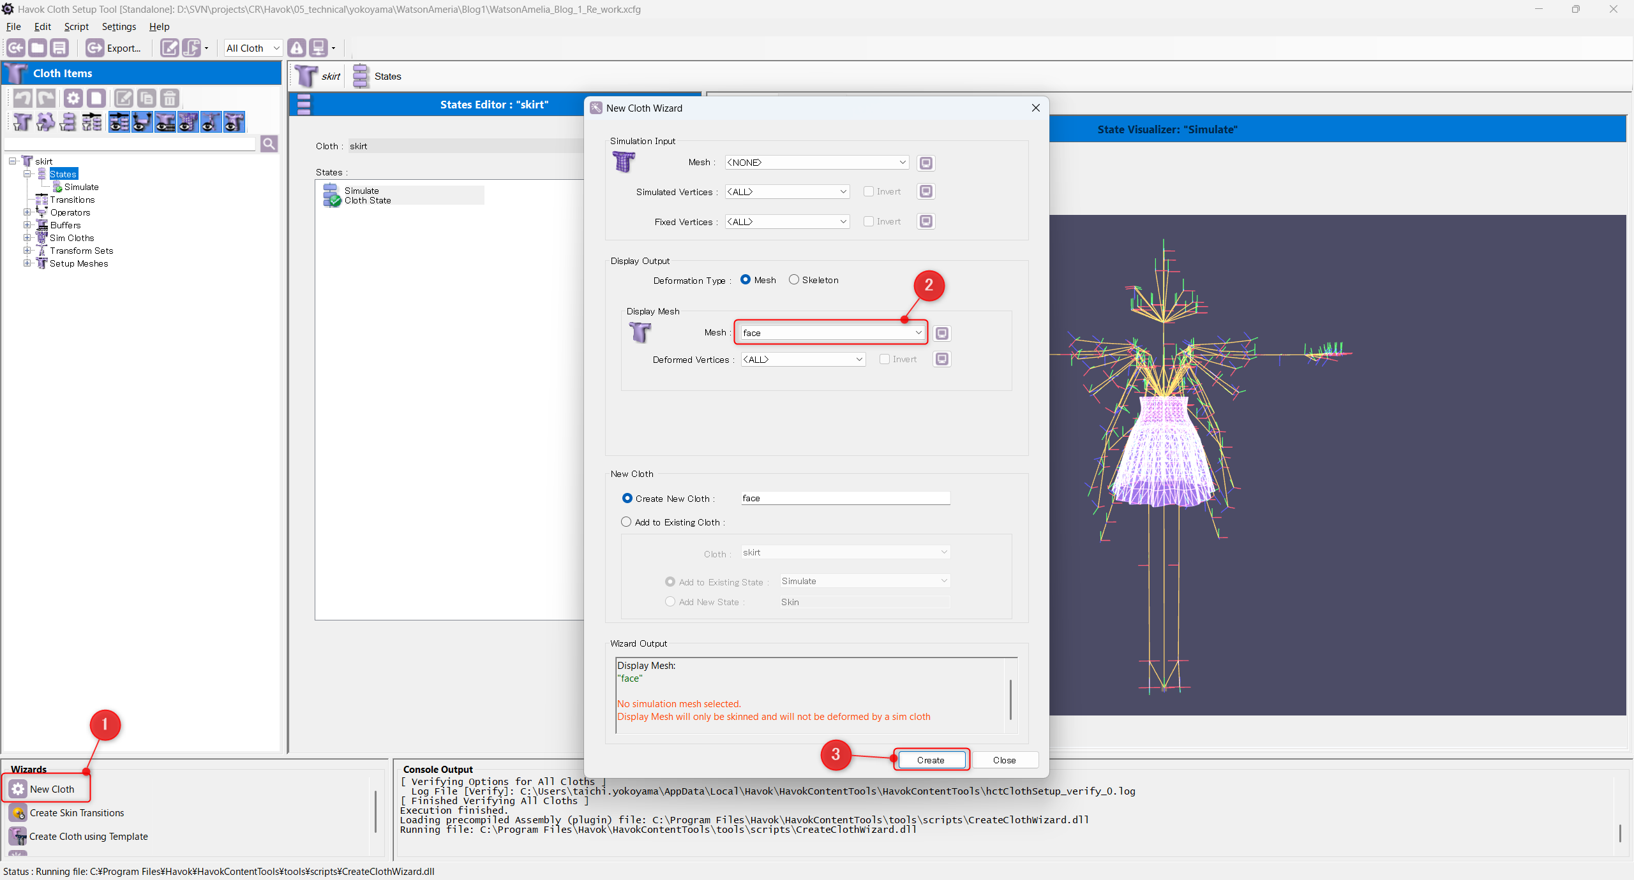
Task: Click the copy pages icon in Cloth Items toolbar
Action: tap(146, 98)
